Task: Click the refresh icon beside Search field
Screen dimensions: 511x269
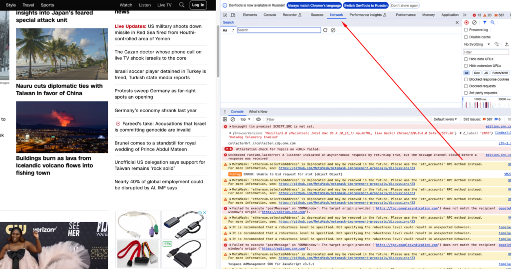Action: [x=325, y=30]
